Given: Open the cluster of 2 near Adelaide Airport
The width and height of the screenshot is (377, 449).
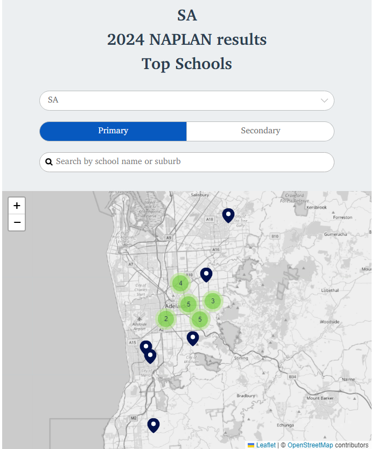Looking at the screenshot, I should 166,319.
